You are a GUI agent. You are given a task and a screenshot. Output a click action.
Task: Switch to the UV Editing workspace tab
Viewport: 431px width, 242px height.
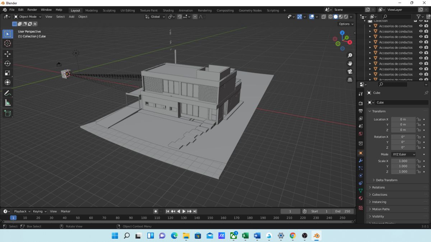tap(128, 10)
